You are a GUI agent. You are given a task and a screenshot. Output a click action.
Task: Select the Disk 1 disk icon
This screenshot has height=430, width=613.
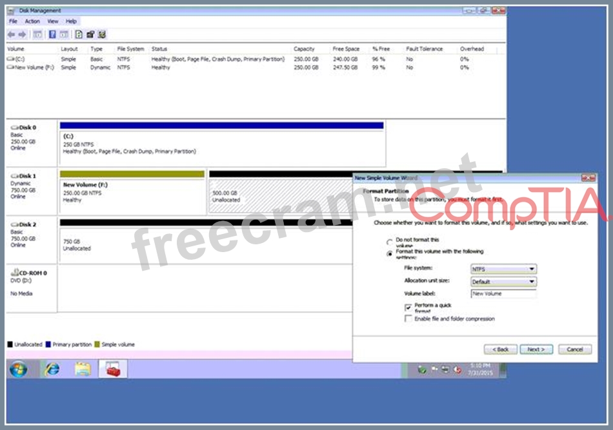click(14, 176)
